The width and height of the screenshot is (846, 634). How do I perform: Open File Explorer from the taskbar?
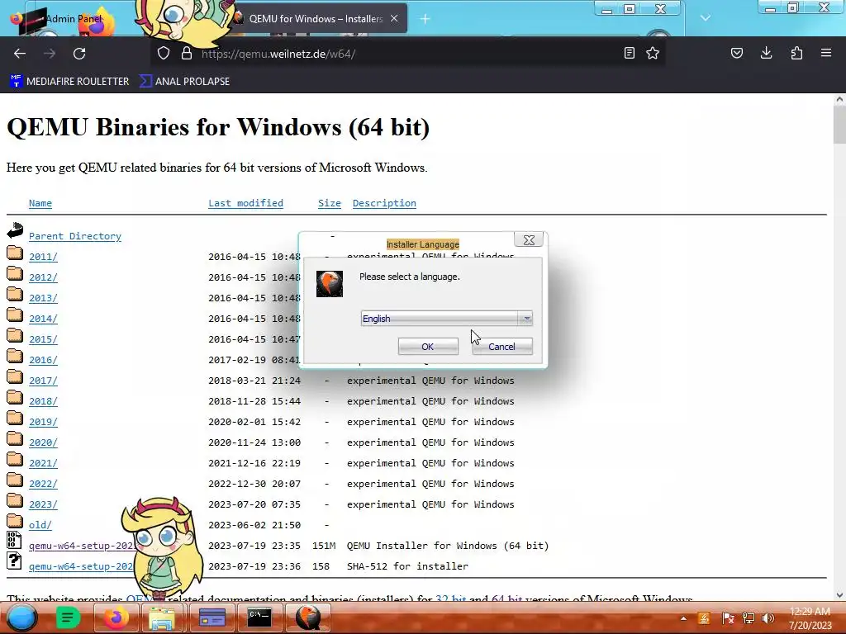click(162, 617)
